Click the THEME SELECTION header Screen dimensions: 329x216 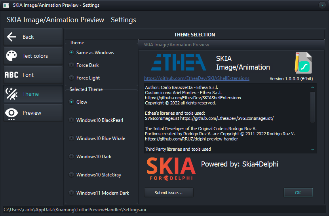pos(194,35)
